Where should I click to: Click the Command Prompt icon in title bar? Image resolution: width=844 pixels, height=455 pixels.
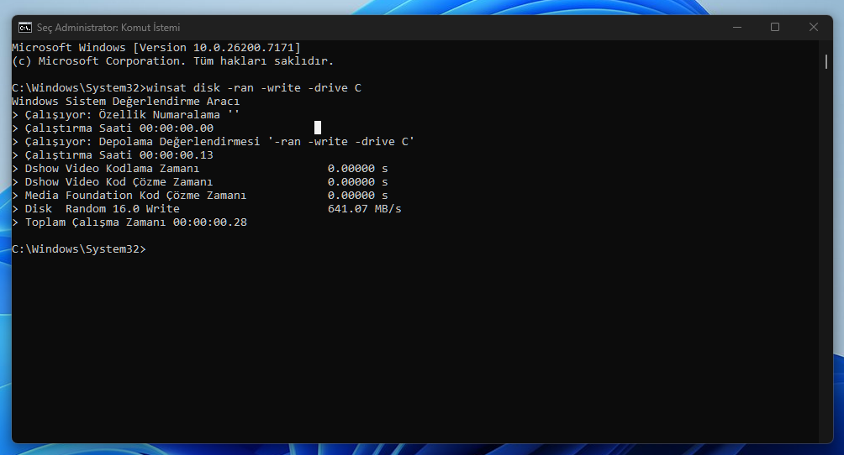[24, 28]
